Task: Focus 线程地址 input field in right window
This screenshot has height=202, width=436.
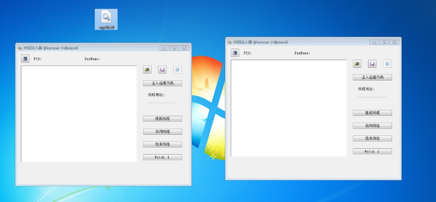Action: [372, 100]
